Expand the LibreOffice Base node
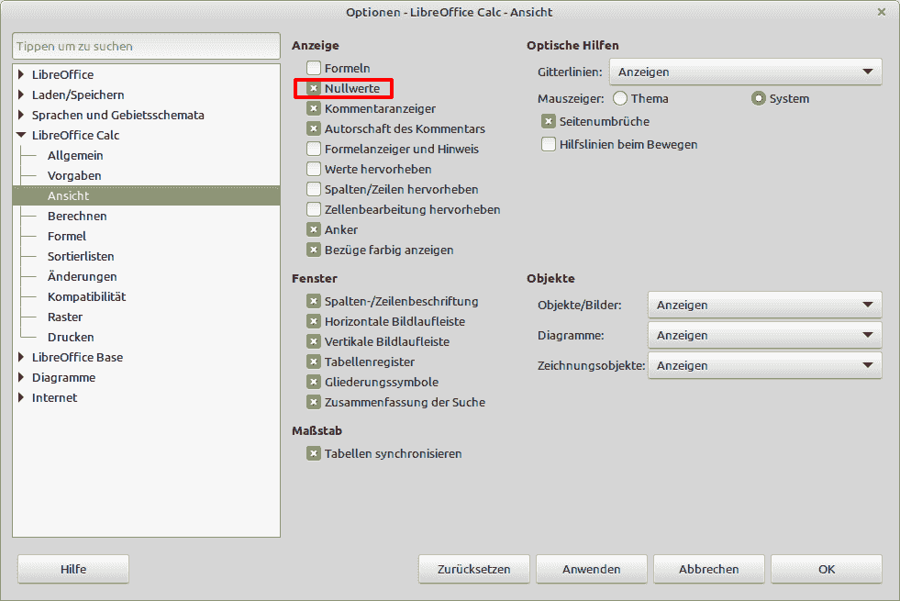 coord(21,357)
